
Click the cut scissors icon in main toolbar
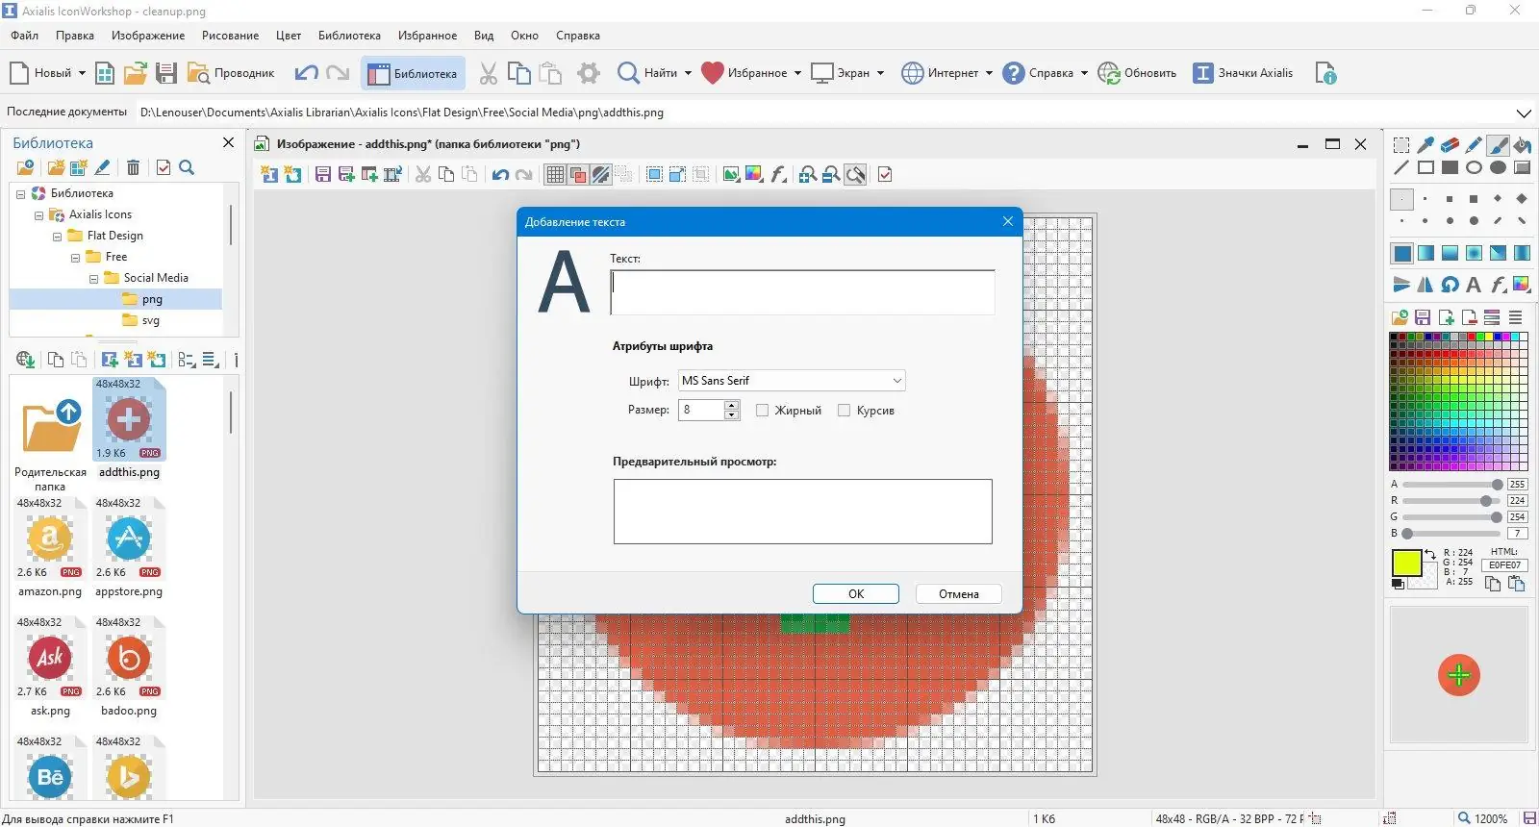[489, 73]
